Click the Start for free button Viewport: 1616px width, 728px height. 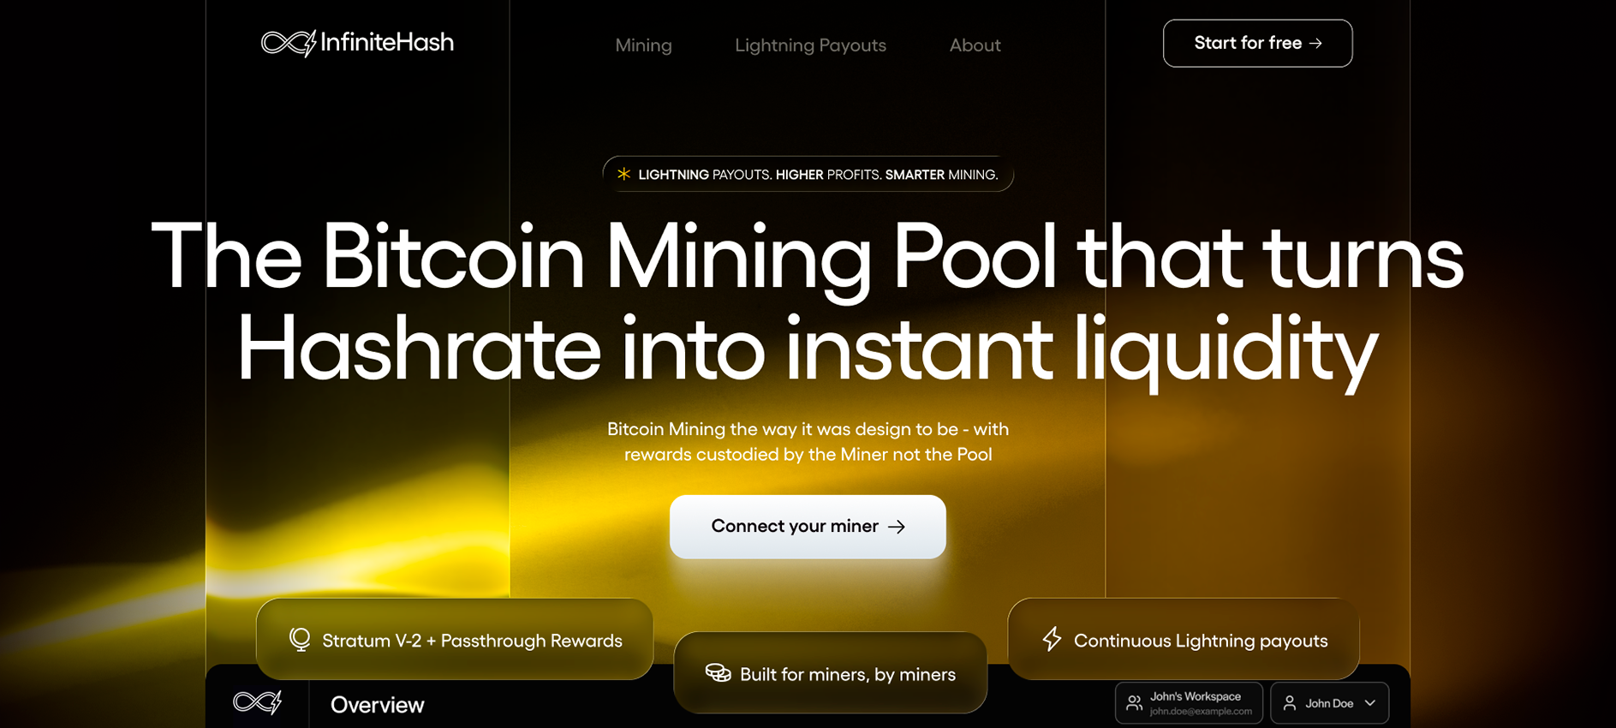point(1257,43)
